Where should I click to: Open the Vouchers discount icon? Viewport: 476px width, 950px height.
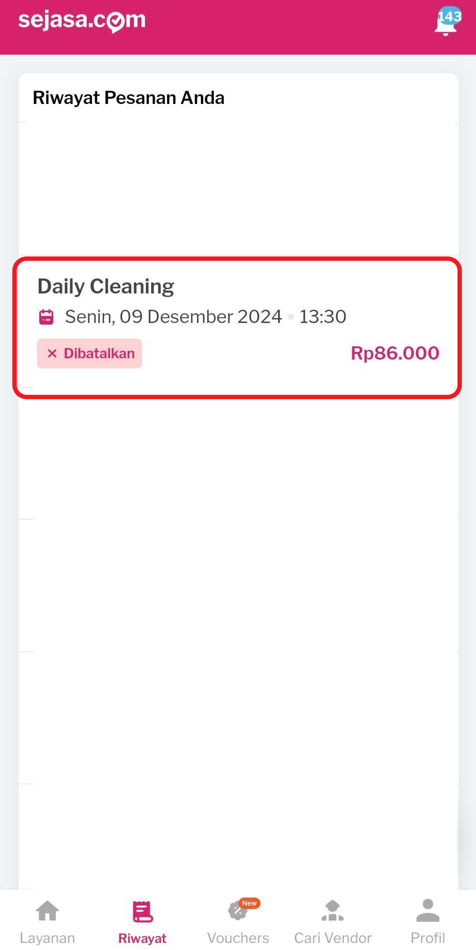coord(237,912)
